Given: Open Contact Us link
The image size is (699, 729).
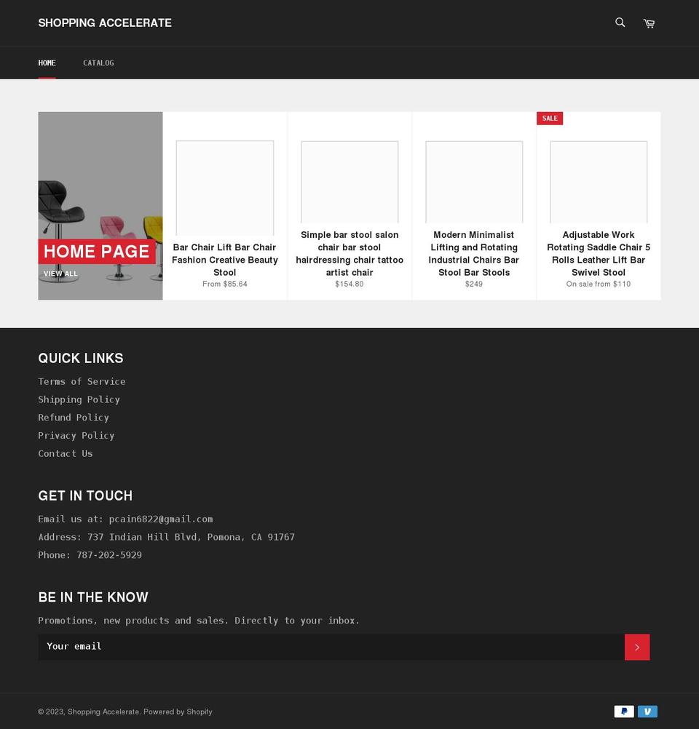Looking at the screenshot, I should point(66,453).
